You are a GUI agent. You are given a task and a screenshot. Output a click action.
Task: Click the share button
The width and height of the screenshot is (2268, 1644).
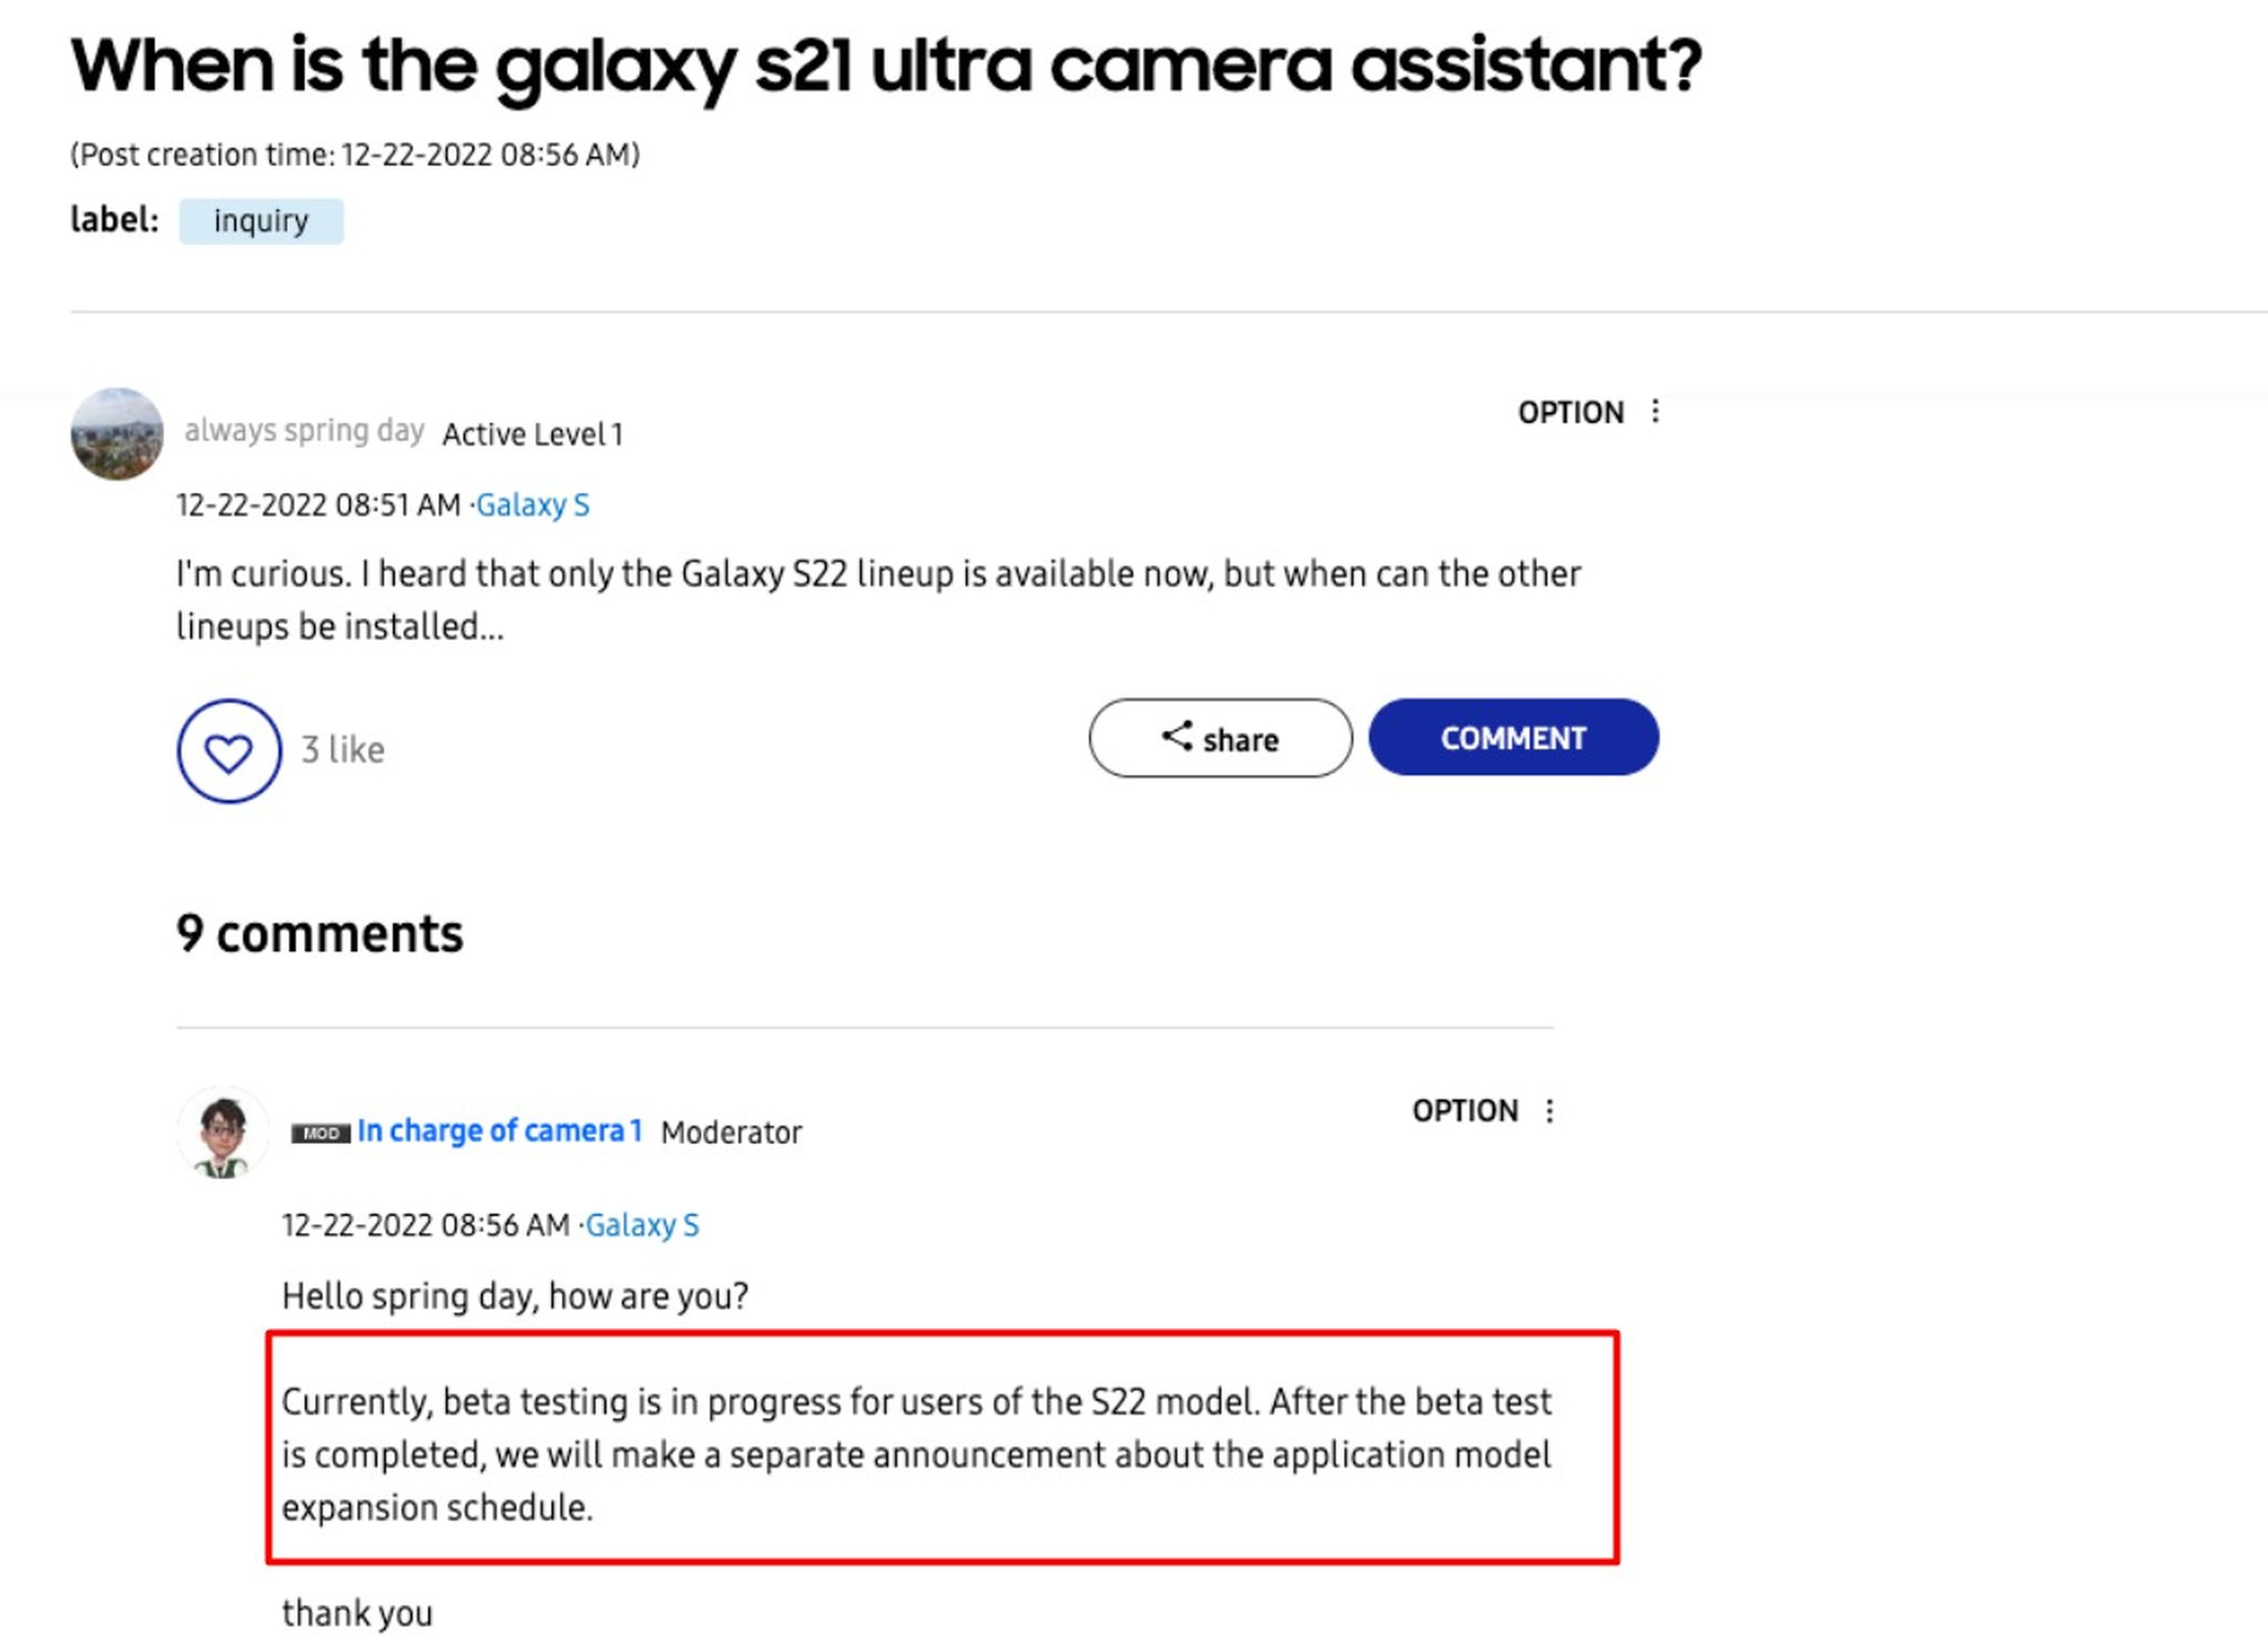tap(1220, 738)
